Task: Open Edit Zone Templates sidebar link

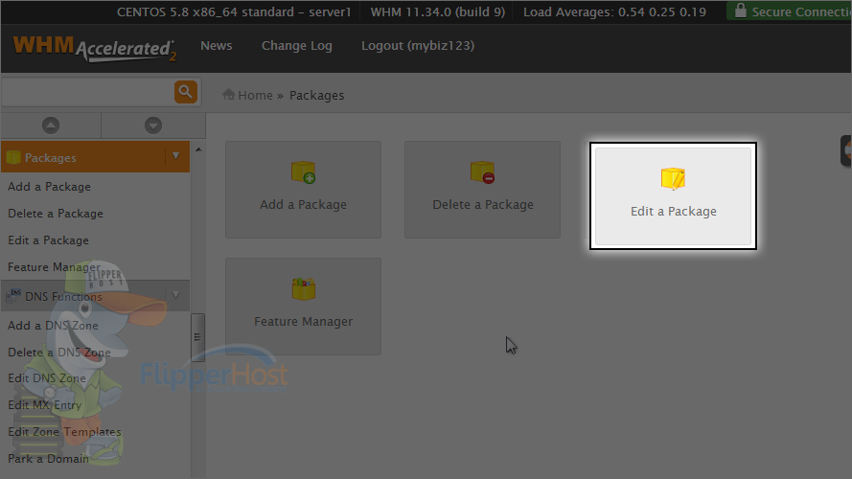Action: pos(64,432)
